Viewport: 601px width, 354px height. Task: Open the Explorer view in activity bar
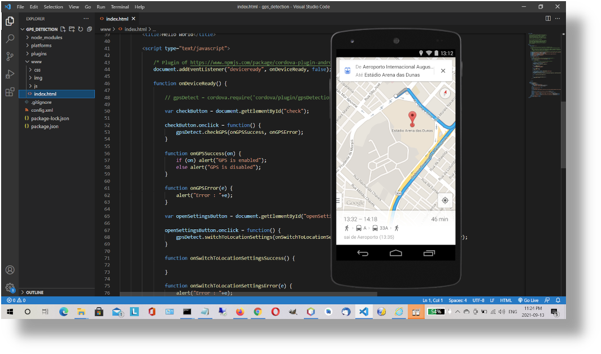[10, 21]
